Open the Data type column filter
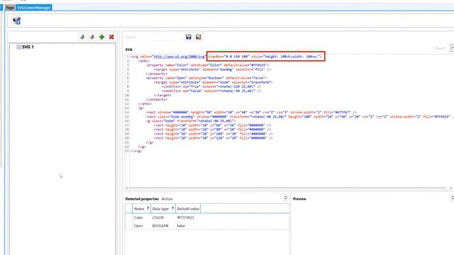 pyautogui.click(x=173, y=208)
